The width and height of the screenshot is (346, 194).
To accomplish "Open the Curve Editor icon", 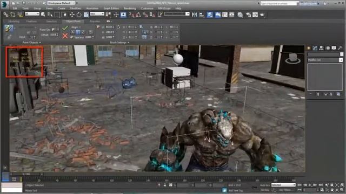I will point(225,15).
